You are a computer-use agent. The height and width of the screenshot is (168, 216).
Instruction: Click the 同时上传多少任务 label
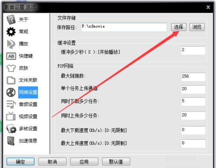(80, 115)
